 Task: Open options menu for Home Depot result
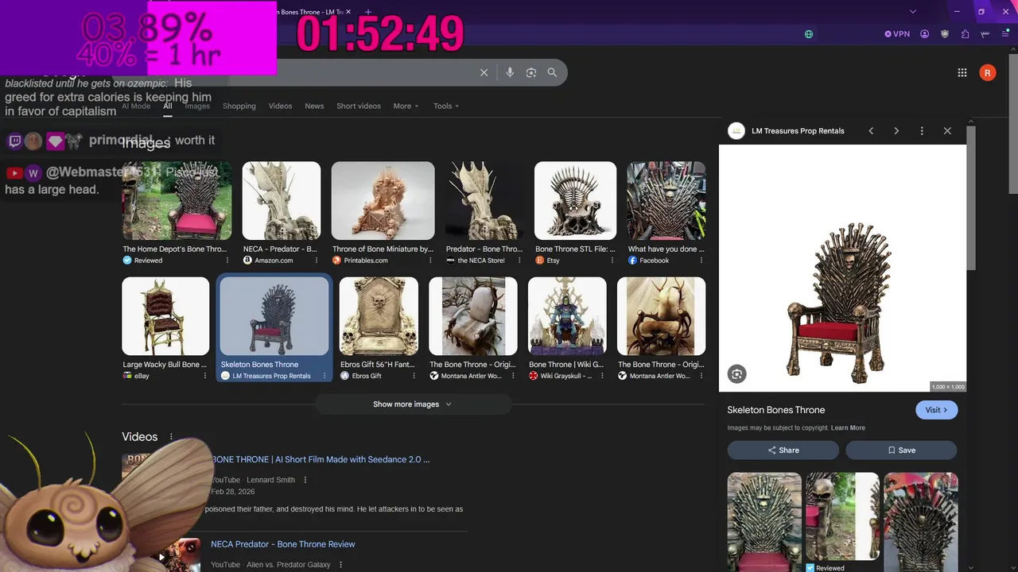(x=227, y=261)
